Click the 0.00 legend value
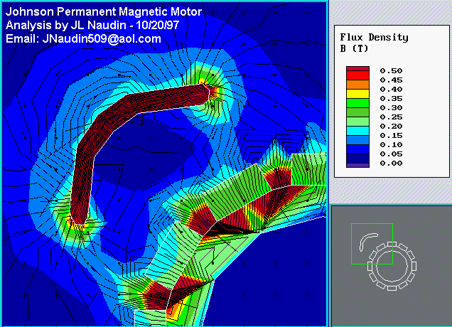Viewport: 452px width, 327px height. 391,163
